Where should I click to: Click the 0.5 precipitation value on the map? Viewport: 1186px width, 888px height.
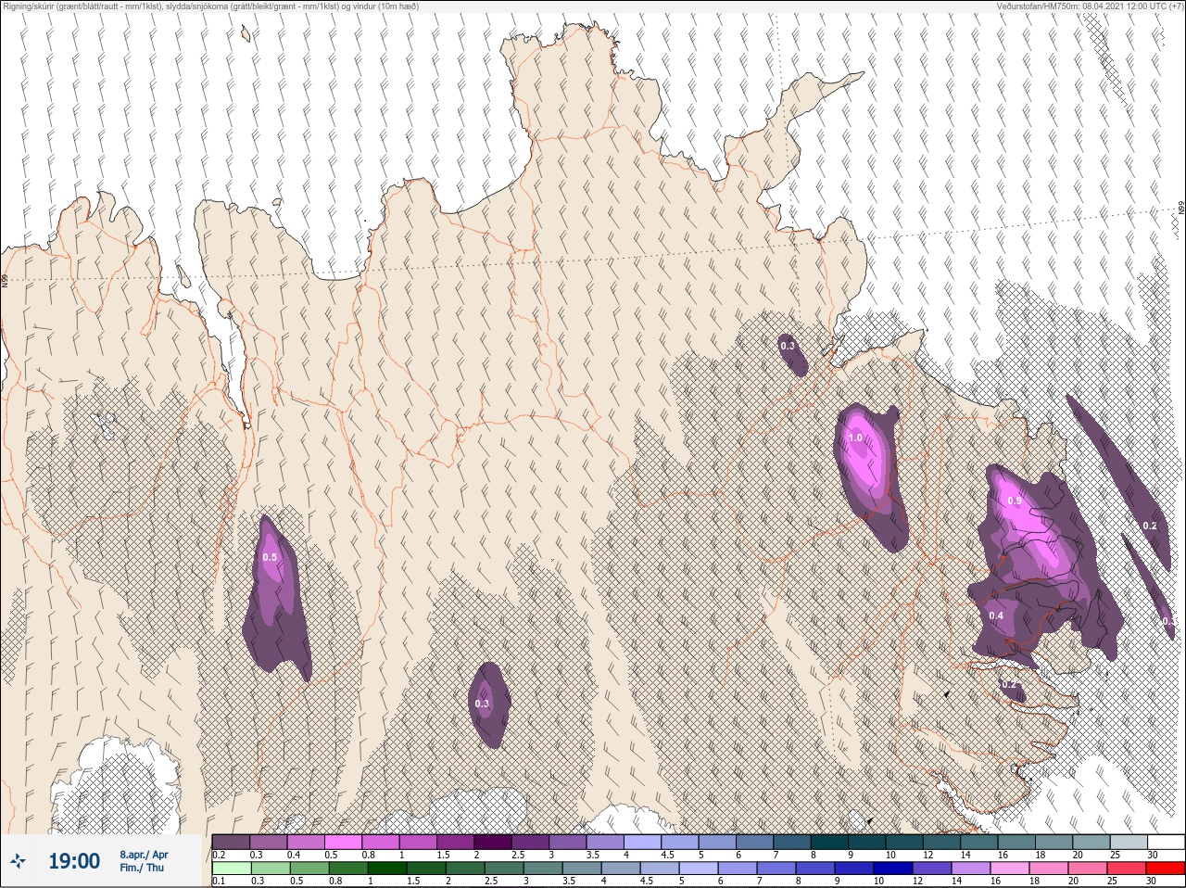pos(270,557)
